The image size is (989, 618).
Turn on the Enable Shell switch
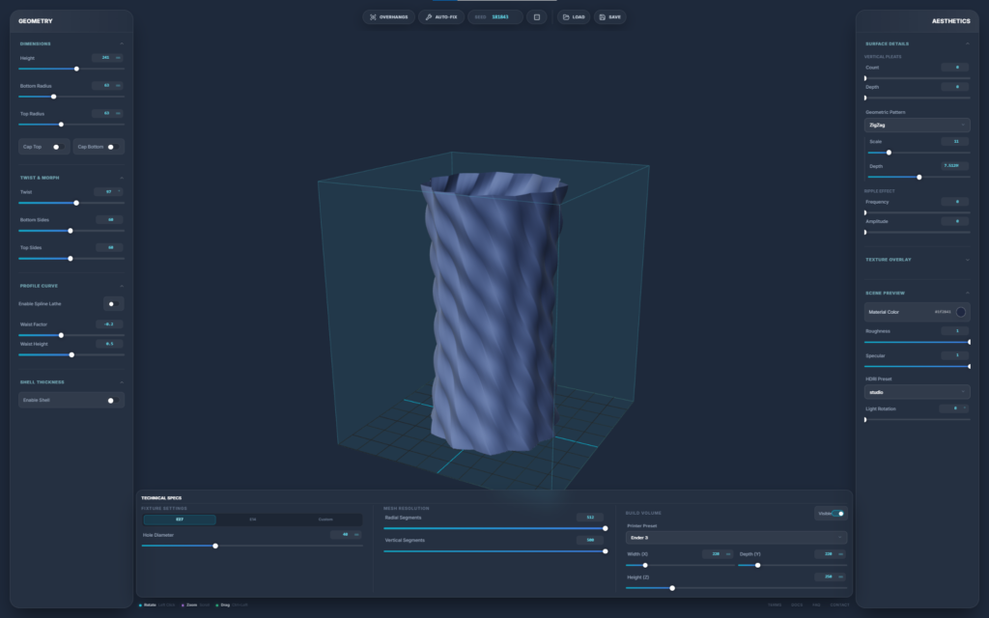click(111, 400)
